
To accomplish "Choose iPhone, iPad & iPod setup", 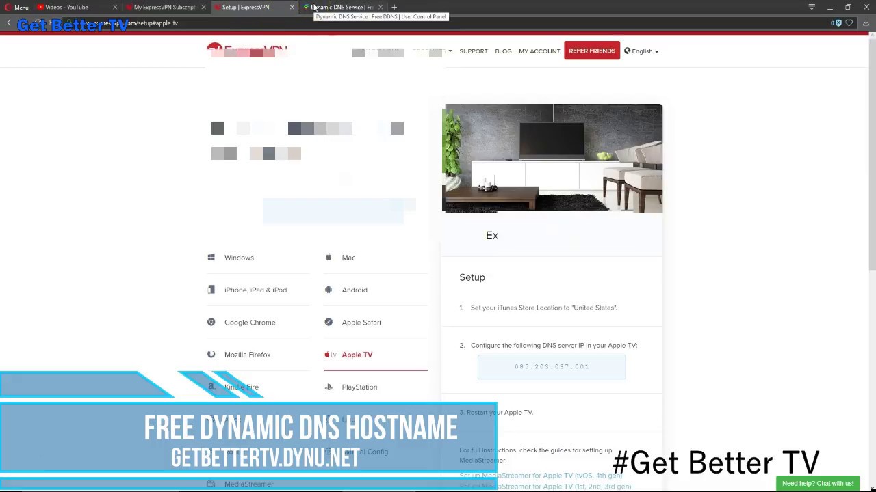I will (x=257, y=290).
